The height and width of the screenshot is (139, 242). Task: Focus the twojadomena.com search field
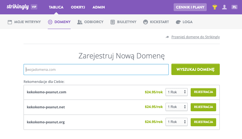point(96,69)
